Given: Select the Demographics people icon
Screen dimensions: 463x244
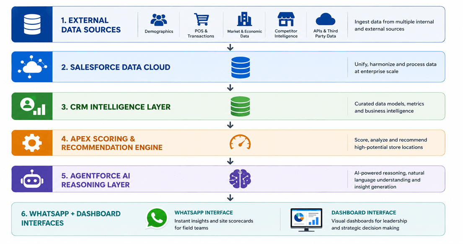Looking at the screenshot, I should coord(159,20).
